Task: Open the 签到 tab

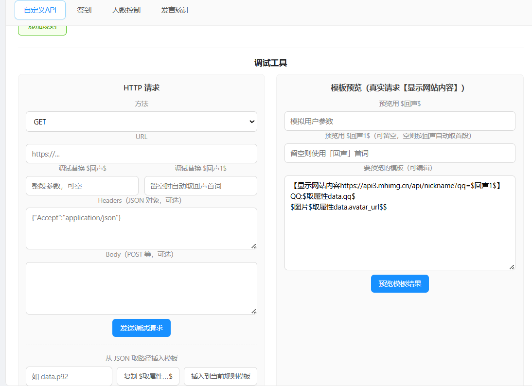Action: (84, 10)
